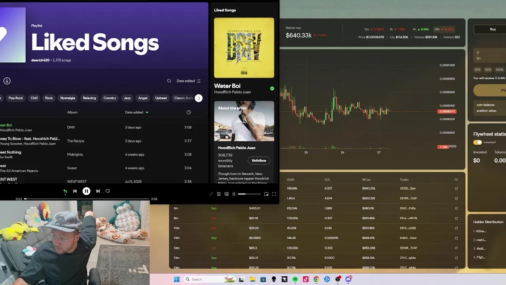Mute Spotify with the speaker icon
Image resolution: width=506 pixels, height=285 pixels.
pyautogui.click(x=234, y=194)
